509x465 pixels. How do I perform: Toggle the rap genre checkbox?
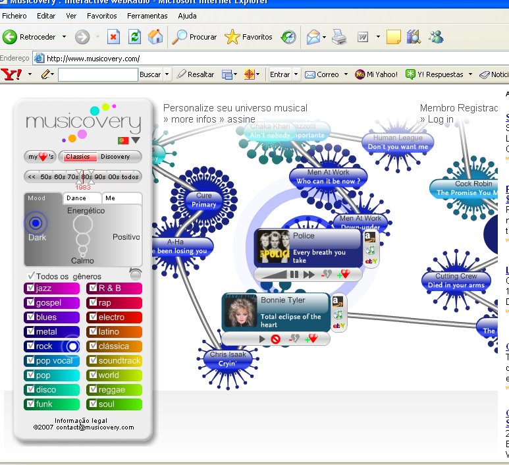coord(93,302)
